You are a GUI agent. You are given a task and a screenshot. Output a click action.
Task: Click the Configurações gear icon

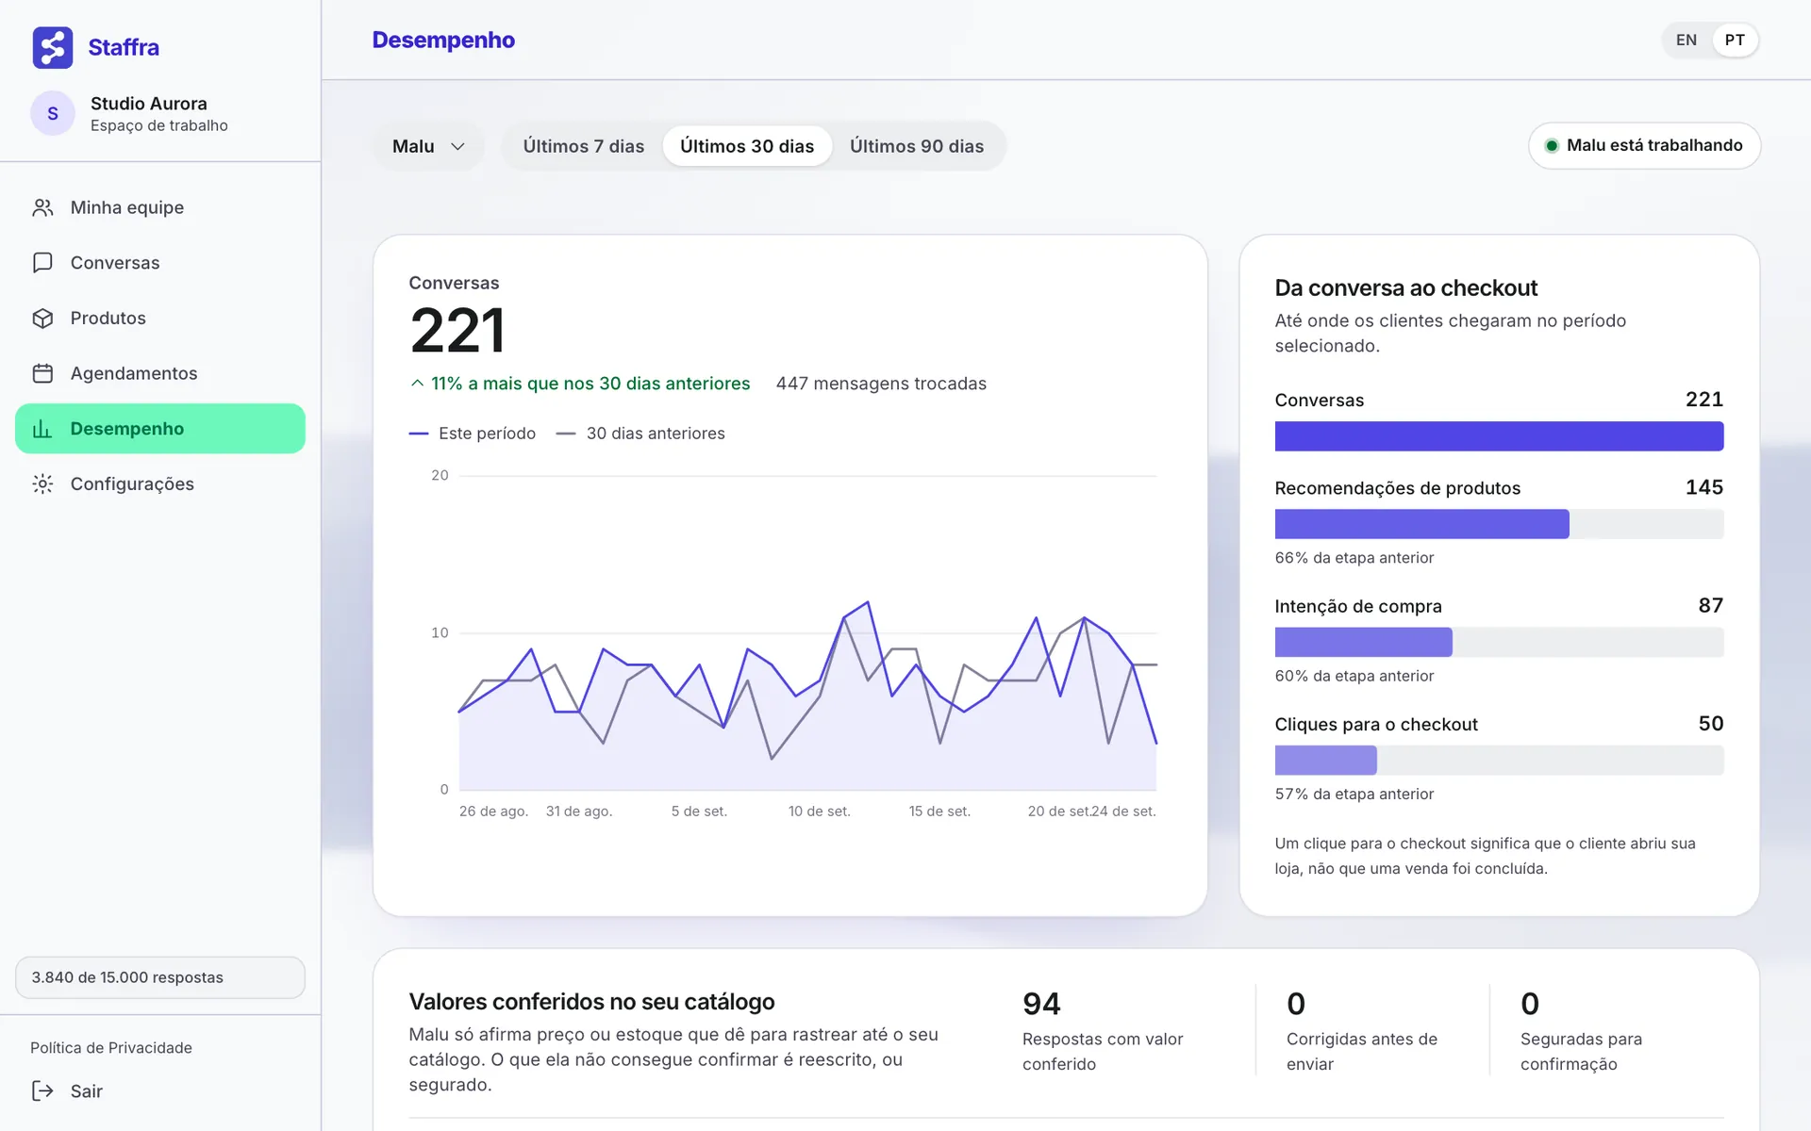coord(42,484)
